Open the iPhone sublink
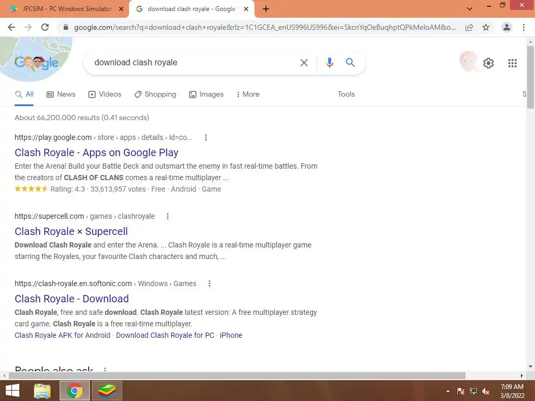Screen dimensions: 535x401 [x=231, y=335]
